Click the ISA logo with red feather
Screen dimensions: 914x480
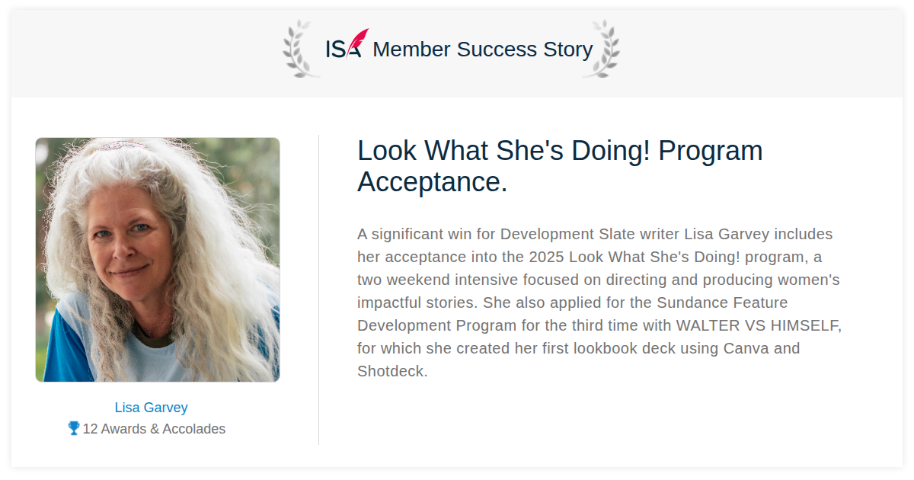[x=347, y=45]
